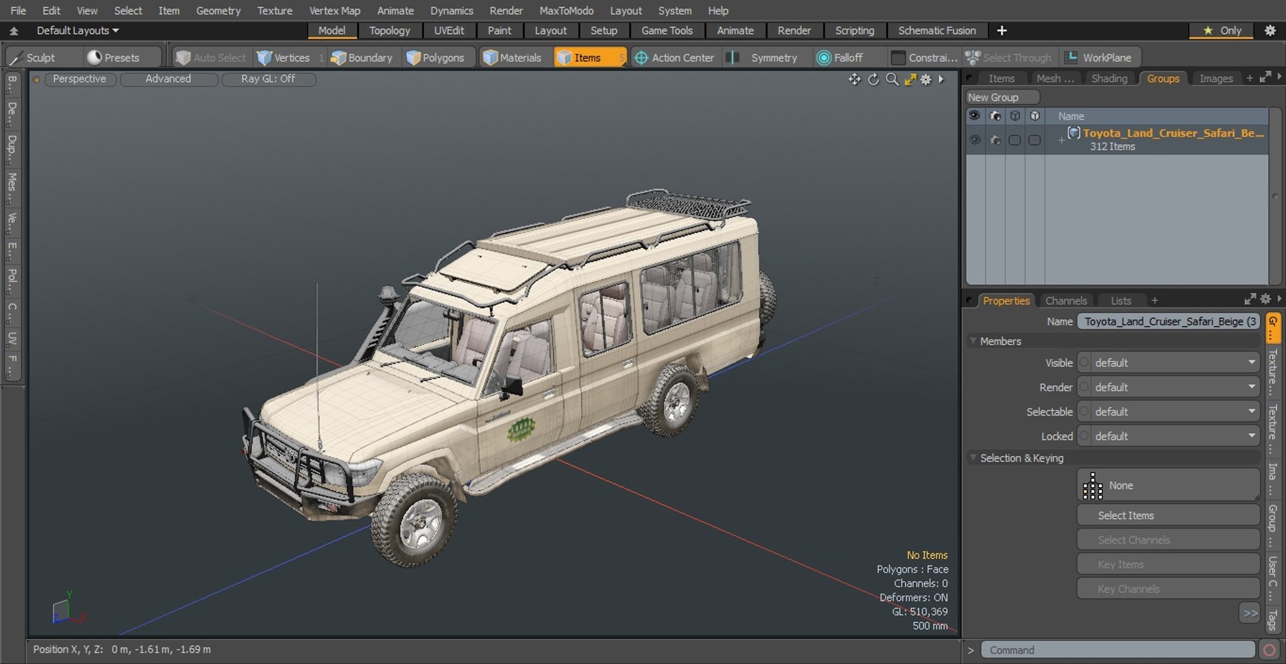
Task: Switch to the Shading tab
Action: click(1109, 78)
